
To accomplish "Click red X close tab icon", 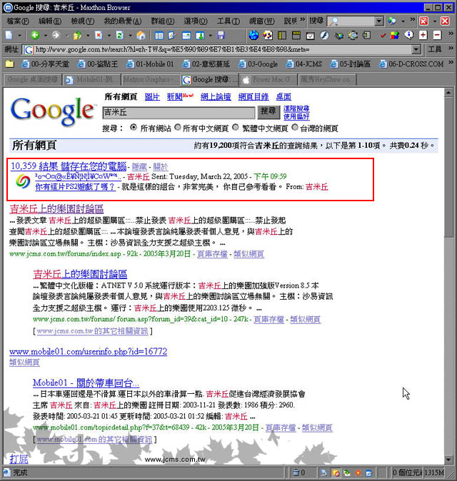I will [445, 21].
